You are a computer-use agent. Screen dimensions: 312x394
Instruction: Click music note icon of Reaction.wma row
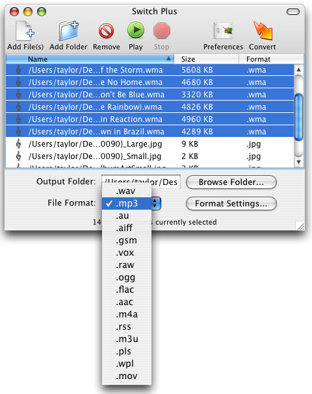[18, 119]
